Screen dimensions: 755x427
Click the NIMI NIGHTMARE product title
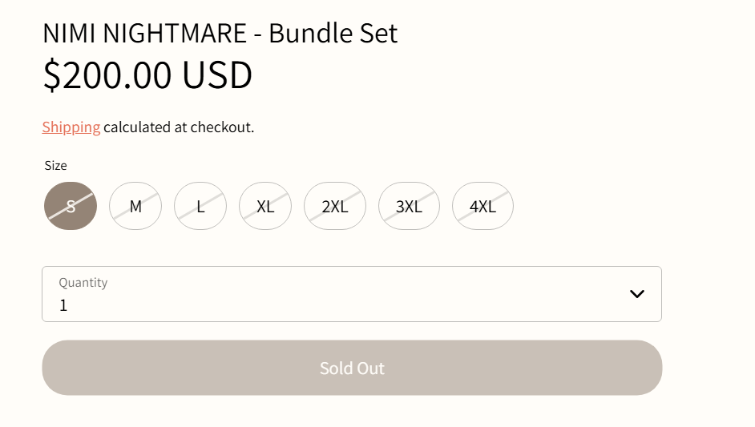tap(144, 34)
